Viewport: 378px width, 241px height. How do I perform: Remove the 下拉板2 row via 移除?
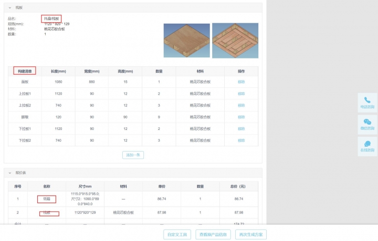click(x=241, y=140)
